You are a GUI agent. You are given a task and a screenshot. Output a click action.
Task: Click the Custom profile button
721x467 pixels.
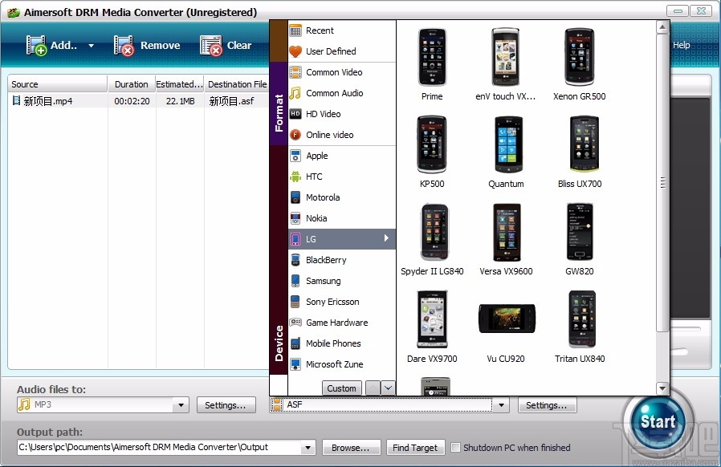pyautogui.click(x=341, y=388)
